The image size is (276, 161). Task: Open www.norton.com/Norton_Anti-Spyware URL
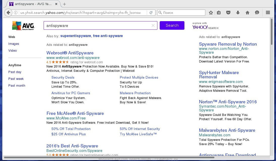click(224, 50)
